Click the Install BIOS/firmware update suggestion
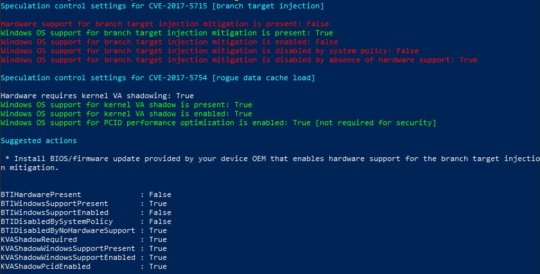 (x=270, y=163)
